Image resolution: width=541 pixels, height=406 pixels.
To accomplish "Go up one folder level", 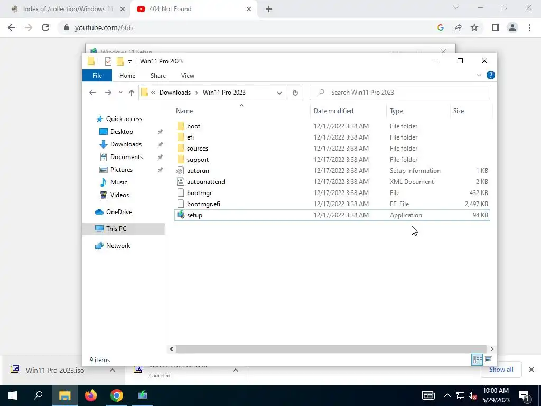I will 132,93.
